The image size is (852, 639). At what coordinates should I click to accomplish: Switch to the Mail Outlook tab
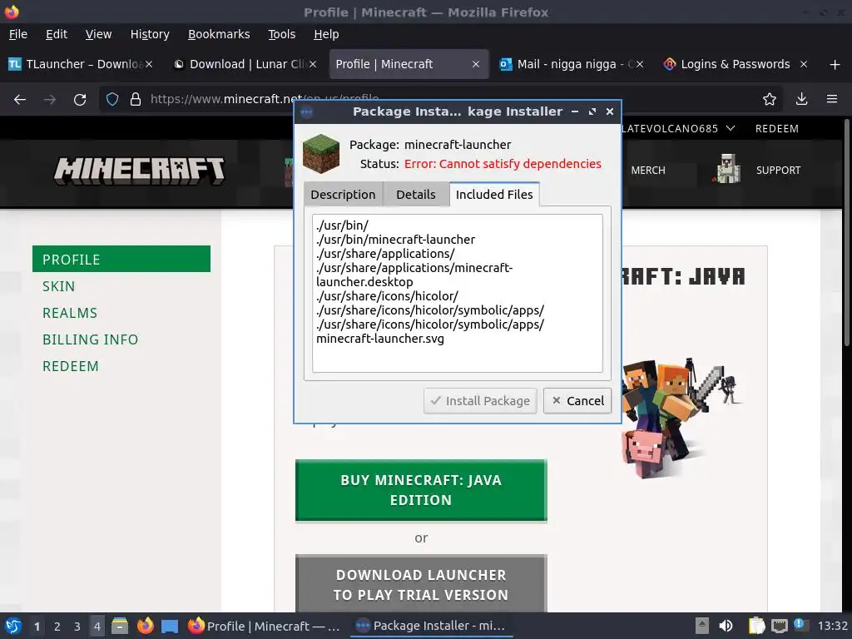(x=572, y=64)
